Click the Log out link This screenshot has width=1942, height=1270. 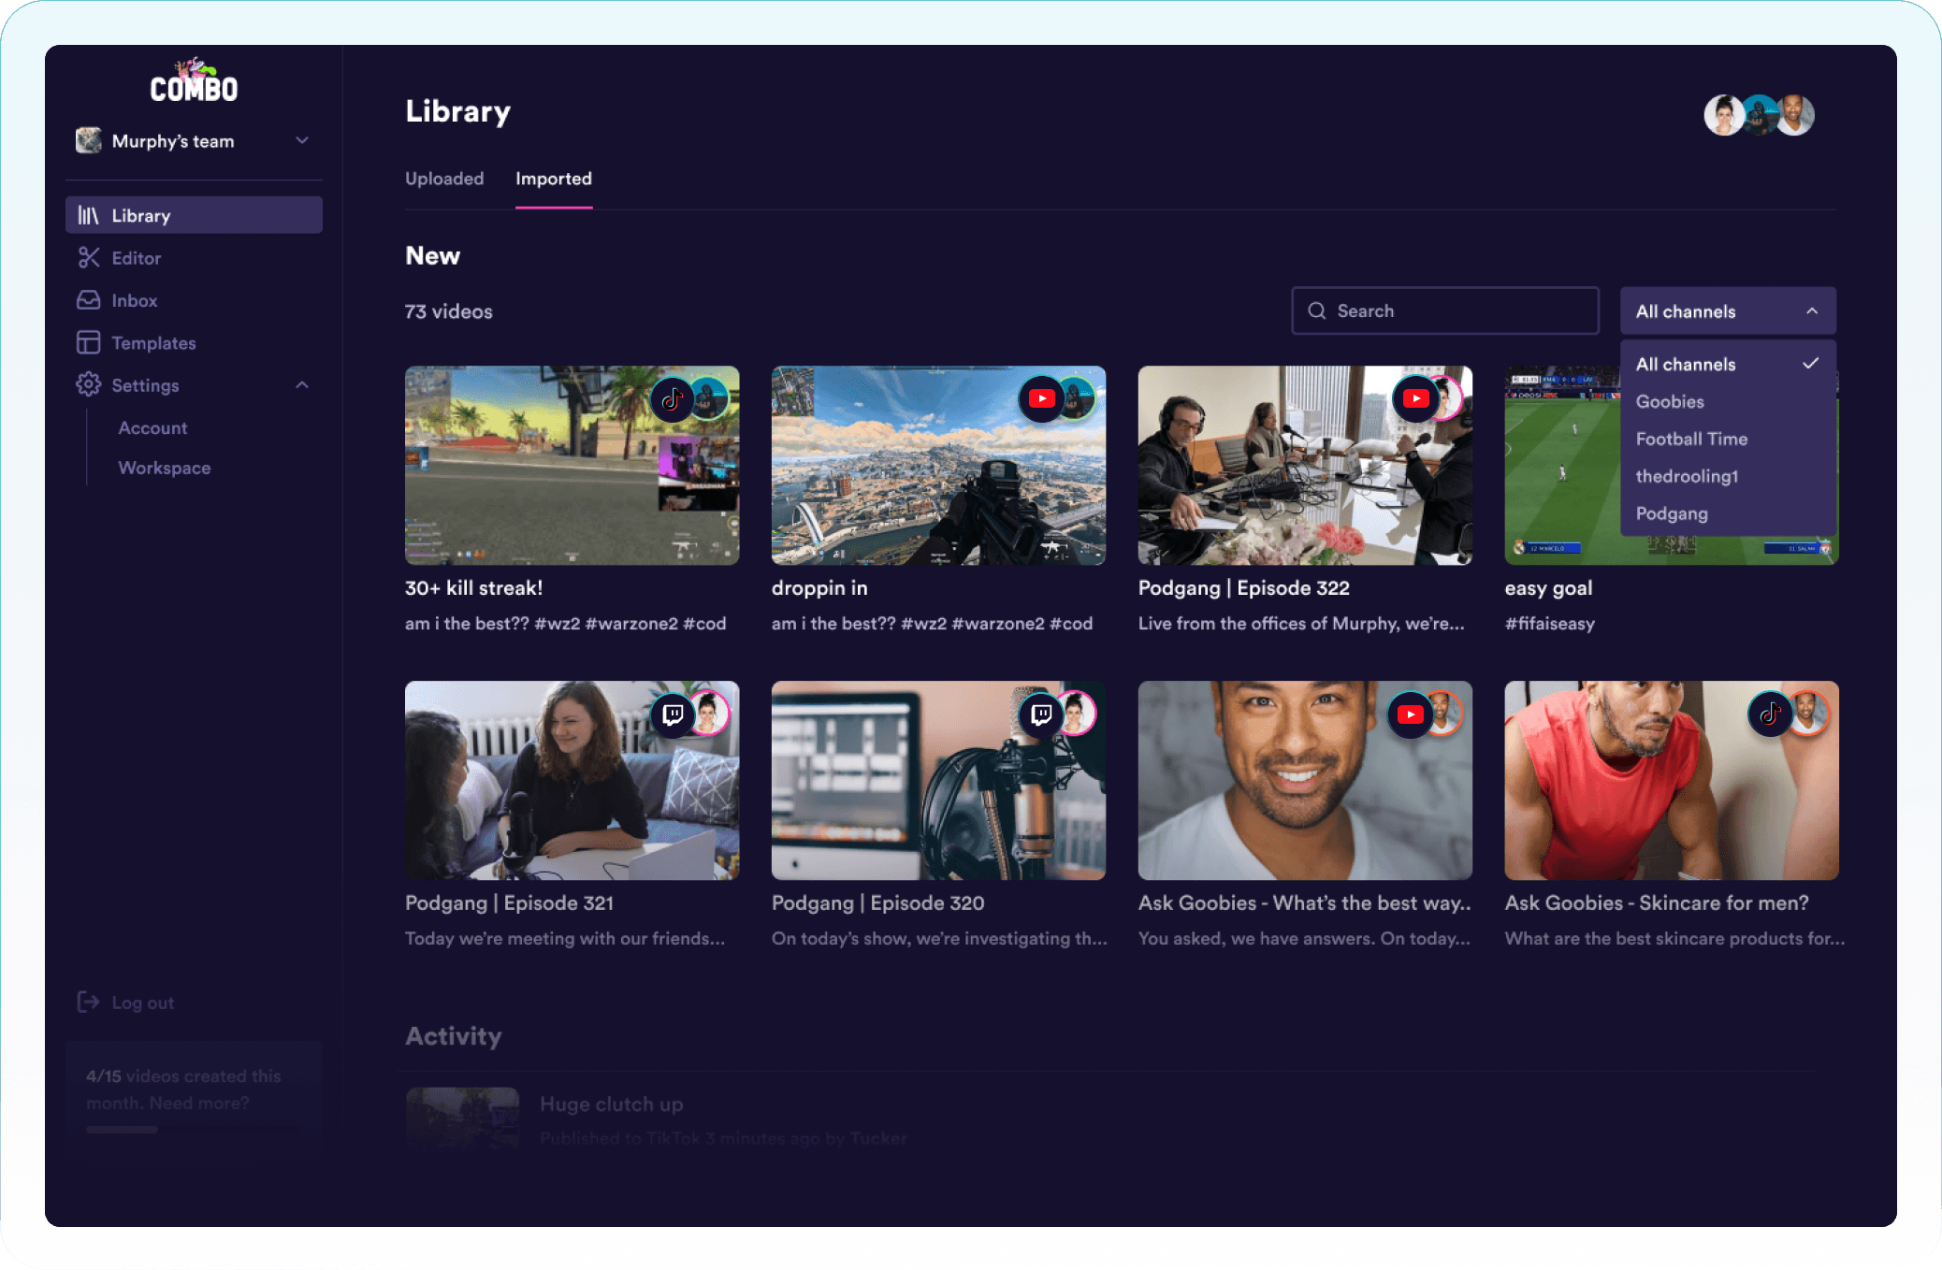[x=143, y=1003]
